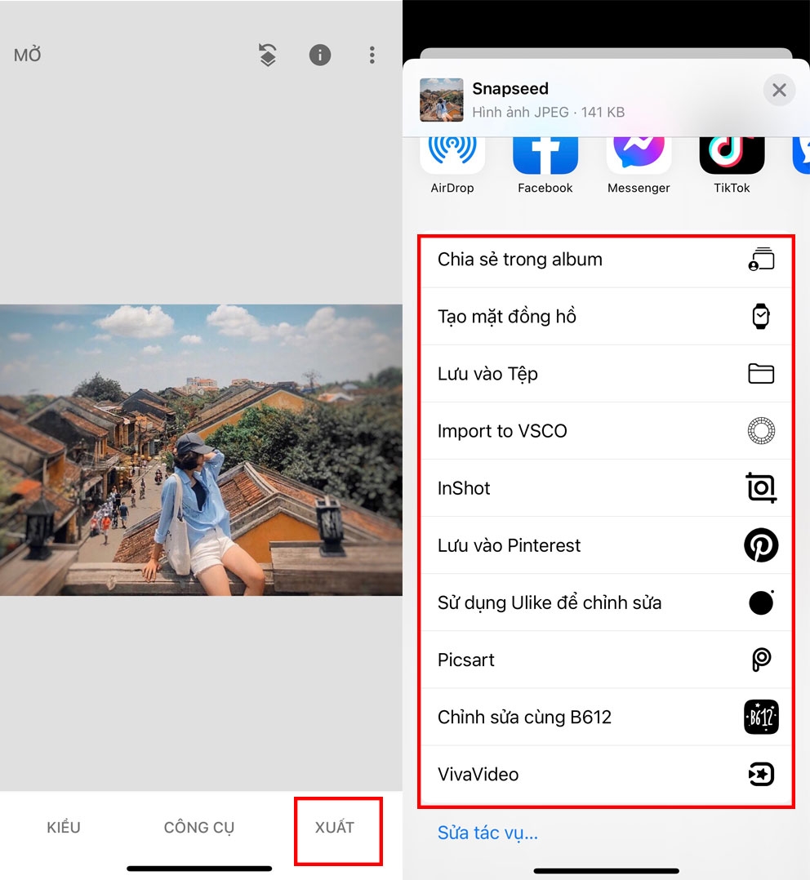Open the image in Picsart
Image resolution: width=810 pixels, height=880 pixels.
pyautogui.click(x=760, y=660)
